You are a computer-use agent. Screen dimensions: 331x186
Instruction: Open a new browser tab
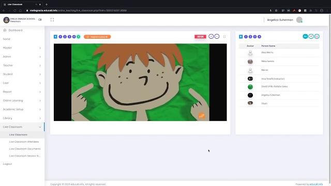47,4
